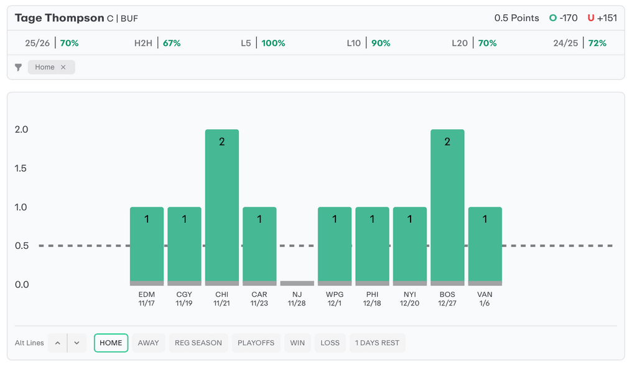Image resolution: width=637 pixels, height=370 pixels.
Task: Enable the REG SEASON filter
Action: (x=198, y=343)
